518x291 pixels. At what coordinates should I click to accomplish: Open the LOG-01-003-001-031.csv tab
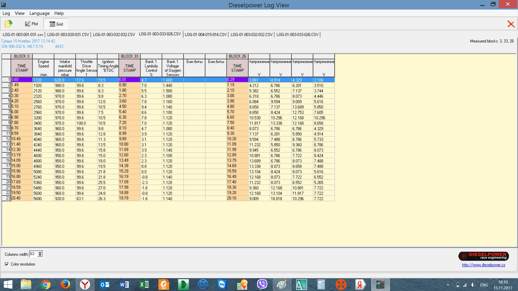tap(23, 34)
